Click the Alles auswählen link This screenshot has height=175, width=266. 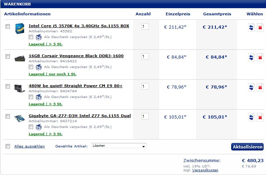(29, 146)
